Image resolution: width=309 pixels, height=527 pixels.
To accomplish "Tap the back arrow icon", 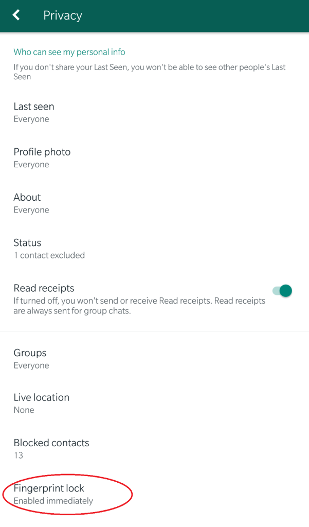I will tap(16, 15).
